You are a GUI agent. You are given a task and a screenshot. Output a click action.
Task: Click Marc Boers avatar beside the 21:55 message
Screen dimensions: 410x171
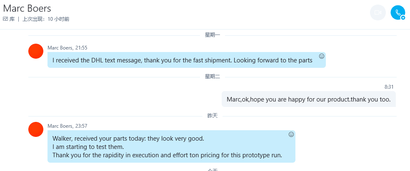pos(36,51)
